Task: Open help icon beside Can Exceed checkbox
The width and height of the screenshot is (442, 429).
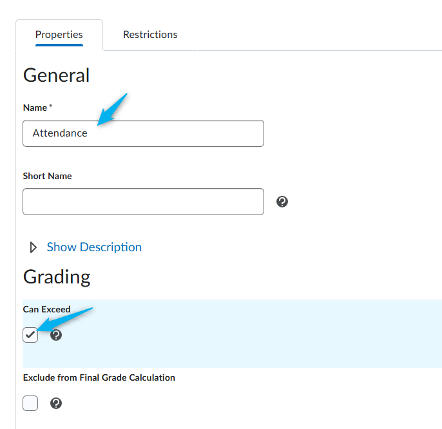Action: [x=56, y=335]
